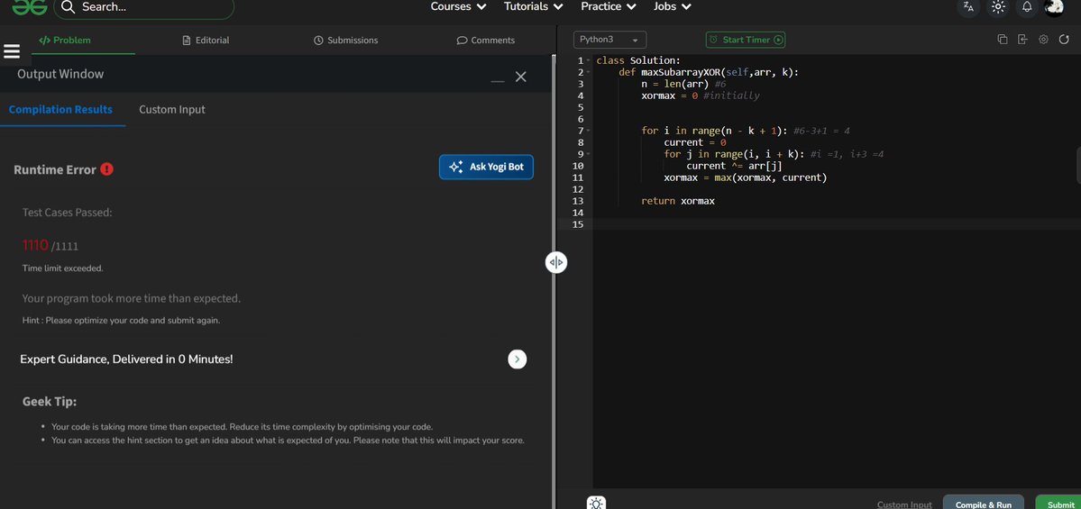Select the Compilation Results tab
Screen dimensions: 1081x509
60,110
